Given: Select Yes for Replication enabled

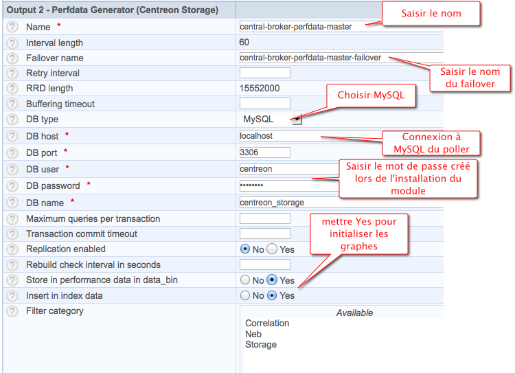Looking at the screenshot, I should (x=272, y=249).
